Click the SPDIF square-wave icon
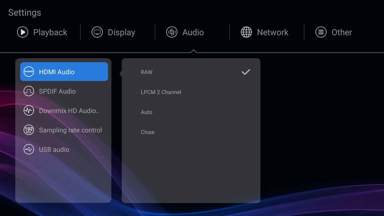Screen dimensions: 384x216 point(29,91)
